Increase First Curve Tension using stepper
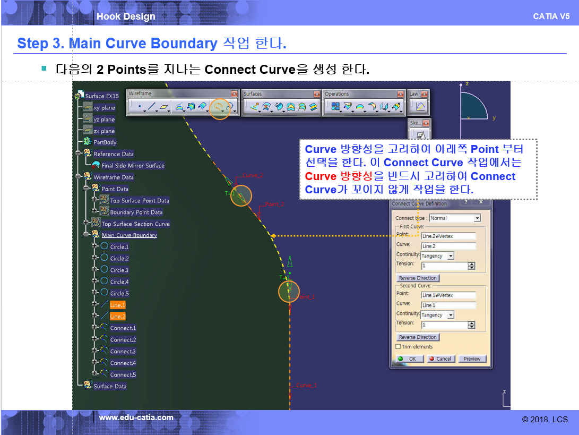This screenshot has height=435, width=579. coord(471,264)
